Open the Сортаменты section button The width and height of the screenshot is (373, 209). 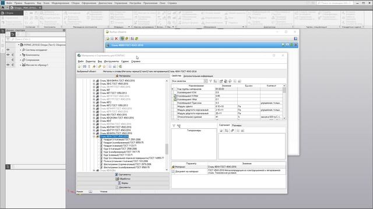(123, 174)
